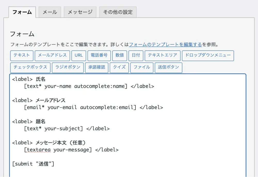Insert the 承諾確認 acceptance tag
The width and height of the screenshot is (258, 177).
click(97, 68)
